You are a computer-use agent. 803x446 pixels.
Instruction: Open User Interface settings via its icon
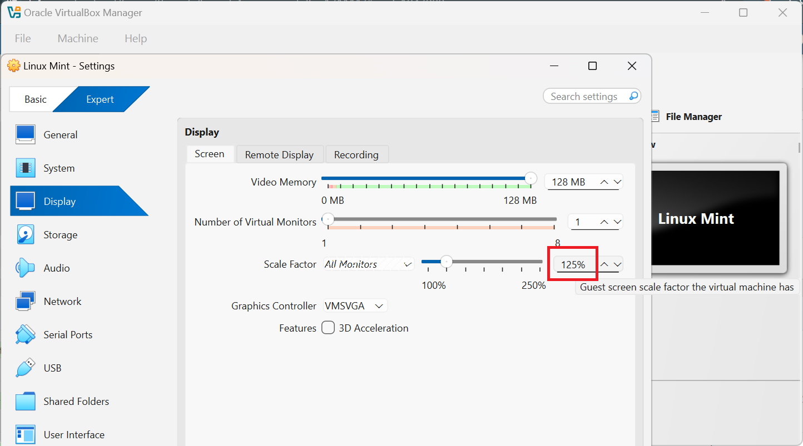coord(26,434)
